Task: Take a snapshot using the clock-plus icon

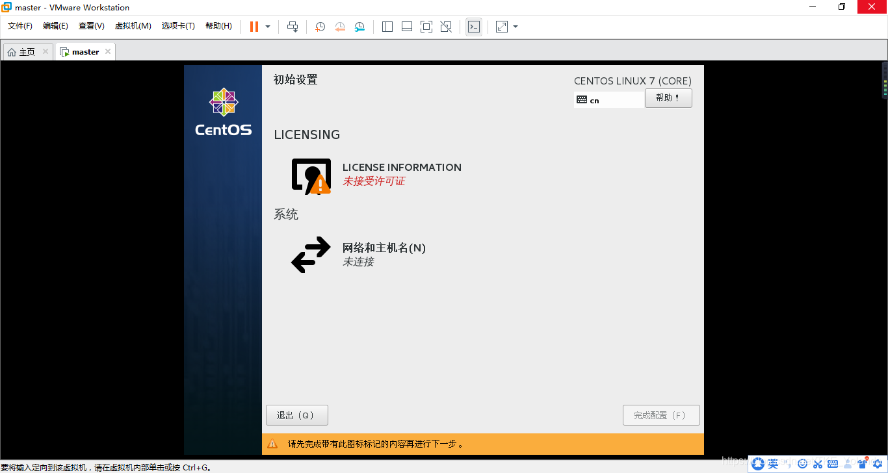Action: 320,27
